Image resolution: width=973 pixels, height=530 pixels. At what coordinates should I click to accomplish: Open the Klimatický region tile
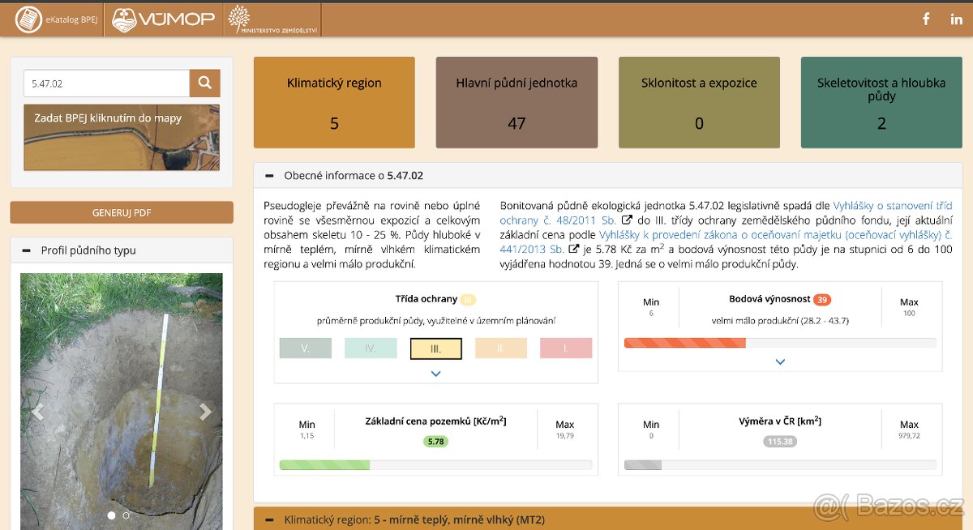coord(334,102)
